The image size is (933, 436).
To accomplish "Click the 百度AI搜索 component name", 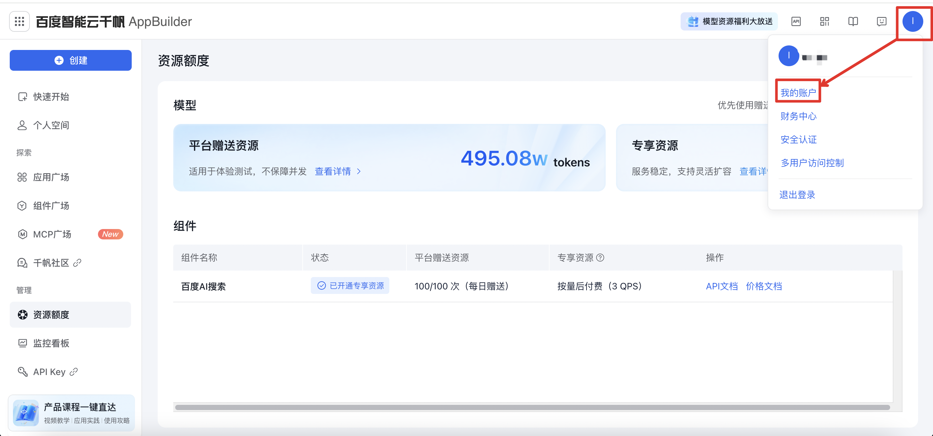I will tap(203, 286).
